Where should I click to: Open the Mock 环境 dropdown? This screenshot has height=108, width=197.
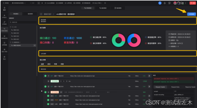point(97,3)
